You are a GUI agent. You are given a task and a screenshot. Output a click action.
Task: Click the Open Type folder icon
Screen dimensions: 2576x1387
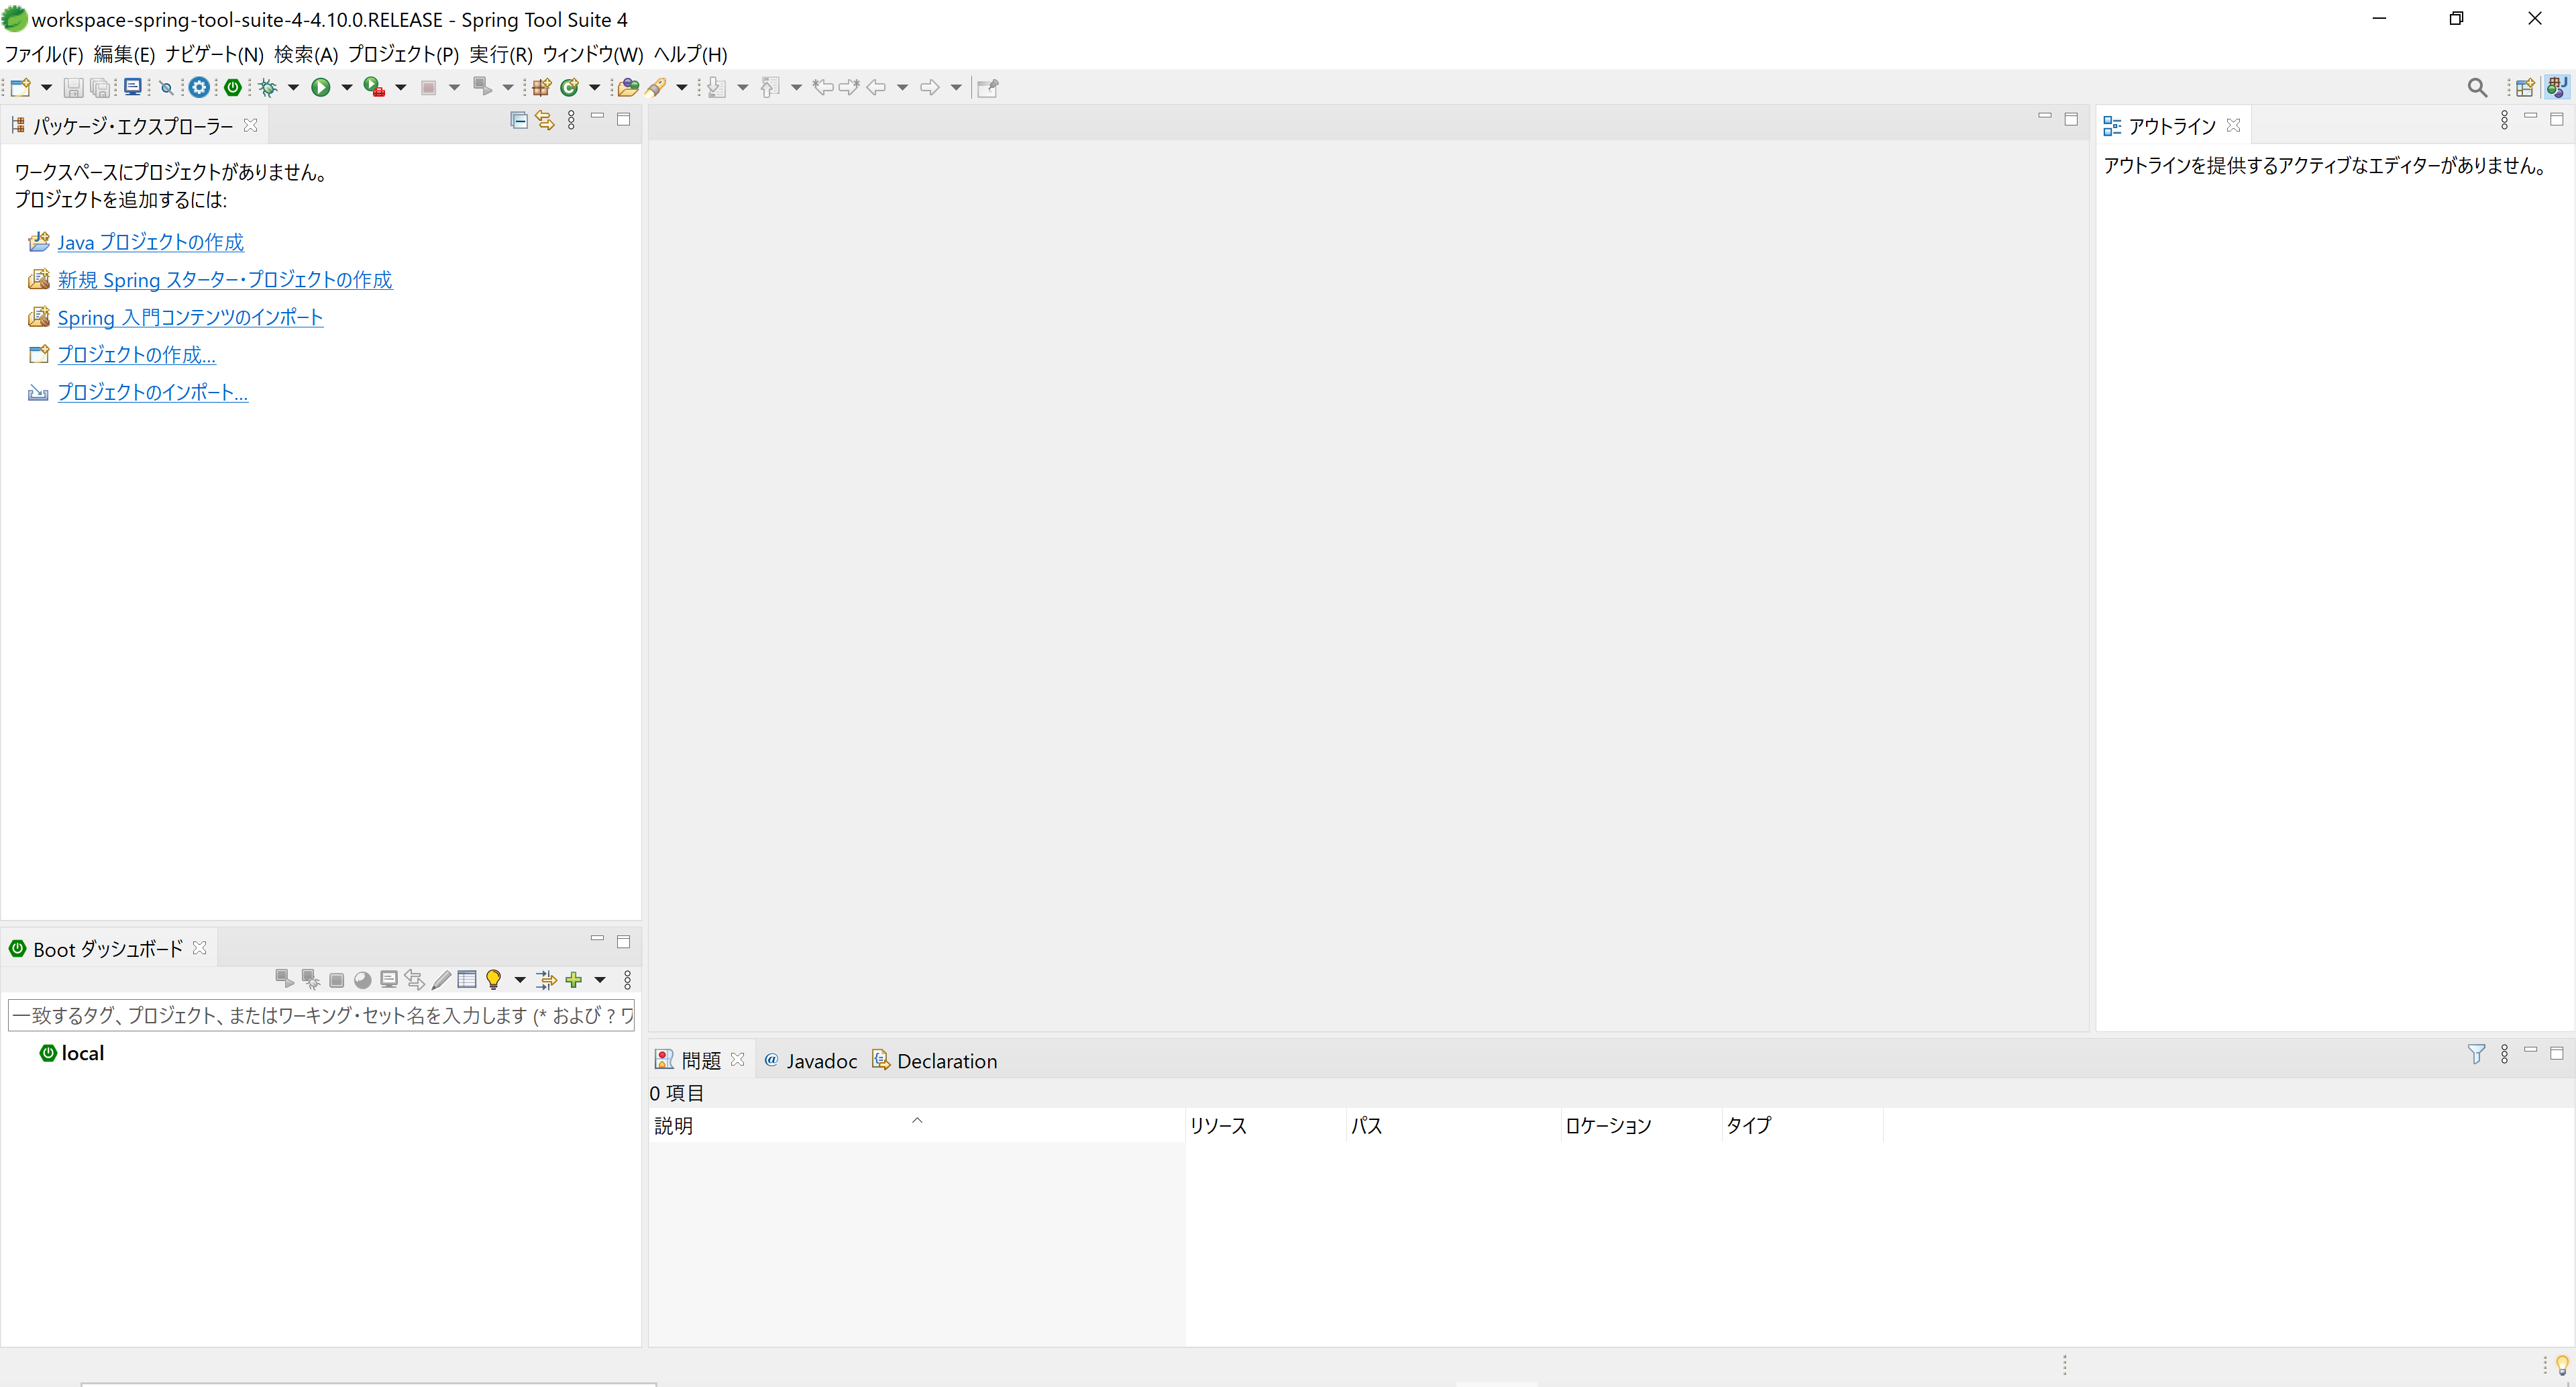627,88
